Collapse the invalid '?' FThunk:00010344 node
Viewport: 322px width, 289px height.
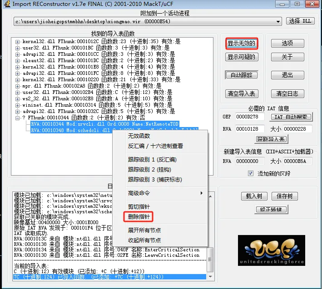tap(18, 118)
